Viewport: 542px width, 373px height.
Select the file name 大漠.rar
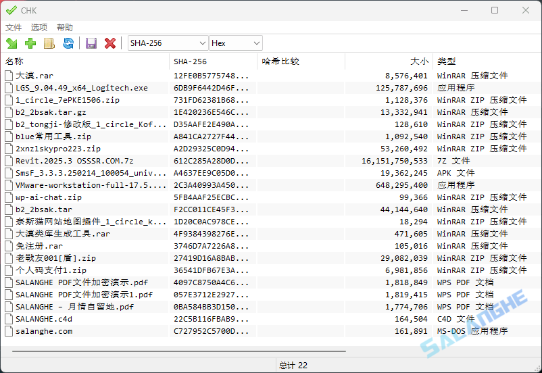click(34, 76)
